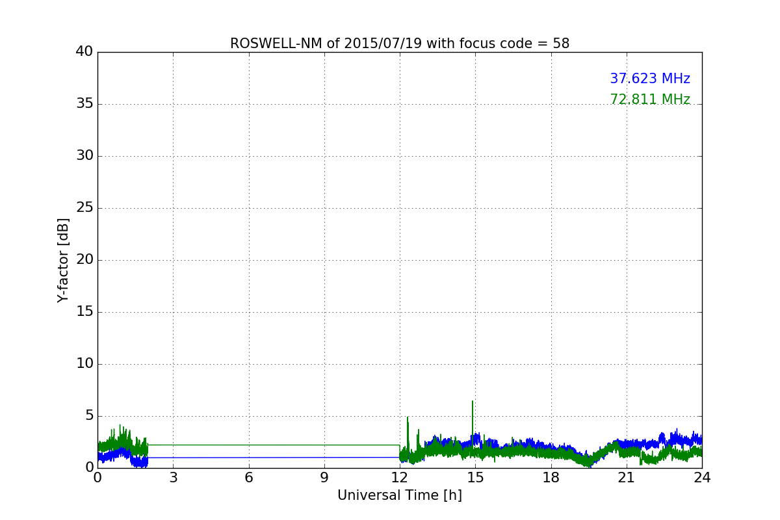Screen dimensions: 780x520
Task: Click the y-axis tick label '15'
Action: click(84, 312)
